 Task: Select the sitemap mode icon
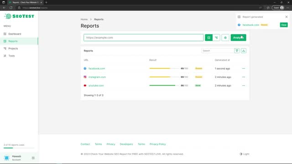pos(216,37)
